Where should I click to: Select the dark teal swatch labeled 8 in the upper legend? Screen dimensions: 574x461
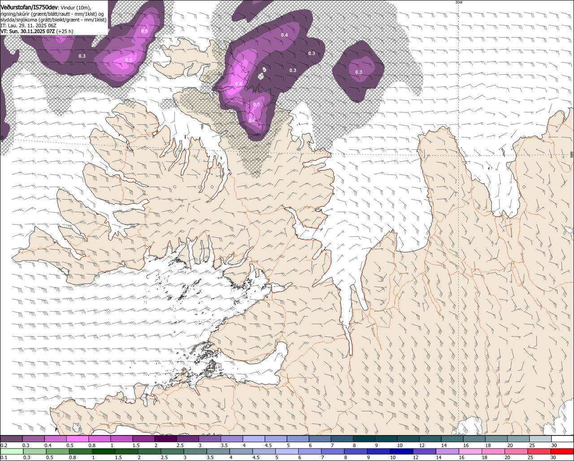click(364, 439)
